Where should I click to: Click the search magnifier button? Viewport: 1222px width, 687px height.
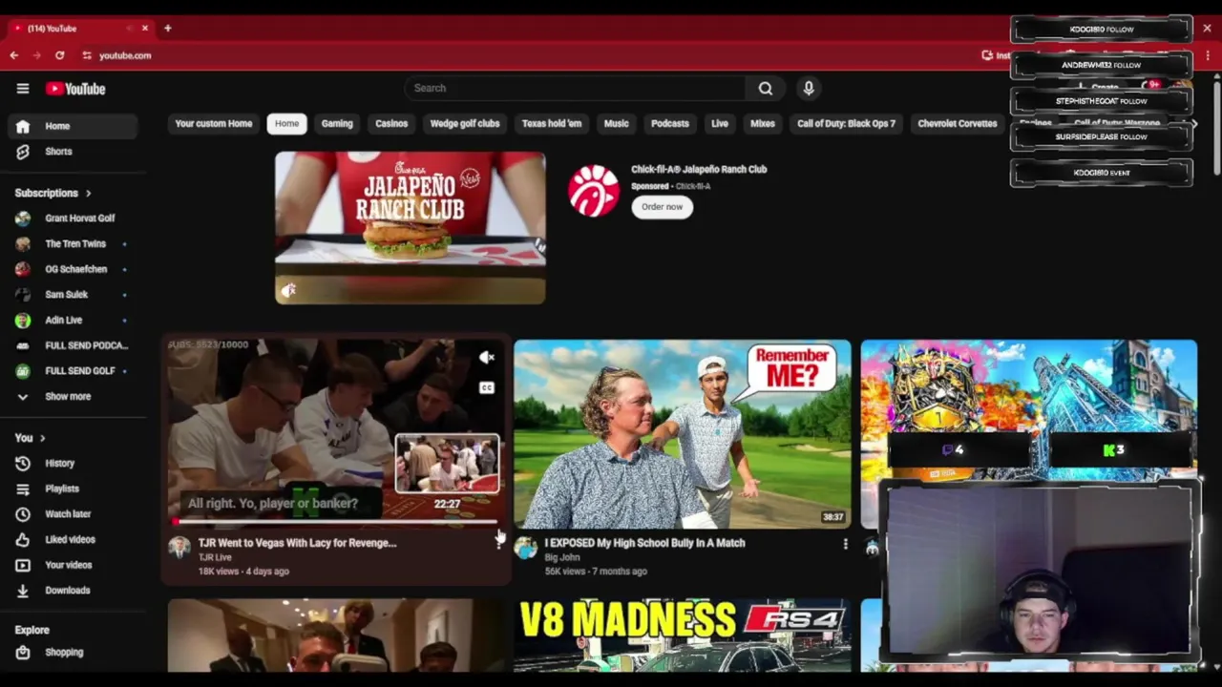click(766, 88)
